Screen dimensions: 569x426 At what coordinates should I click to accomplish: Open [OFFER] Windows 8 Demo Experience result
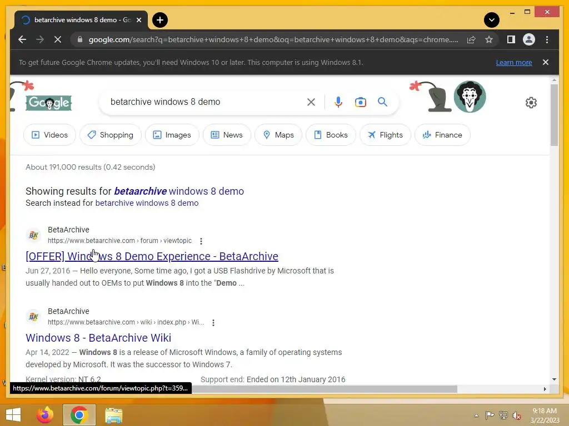(152, 256)
